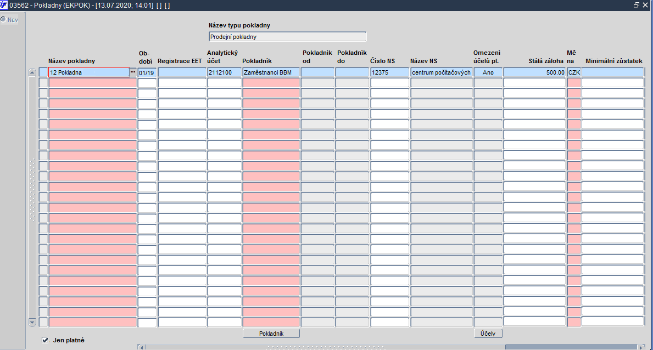Open the Název typu pokladny field
Viewport: 653px width, 350px height.
click(287, 37)
